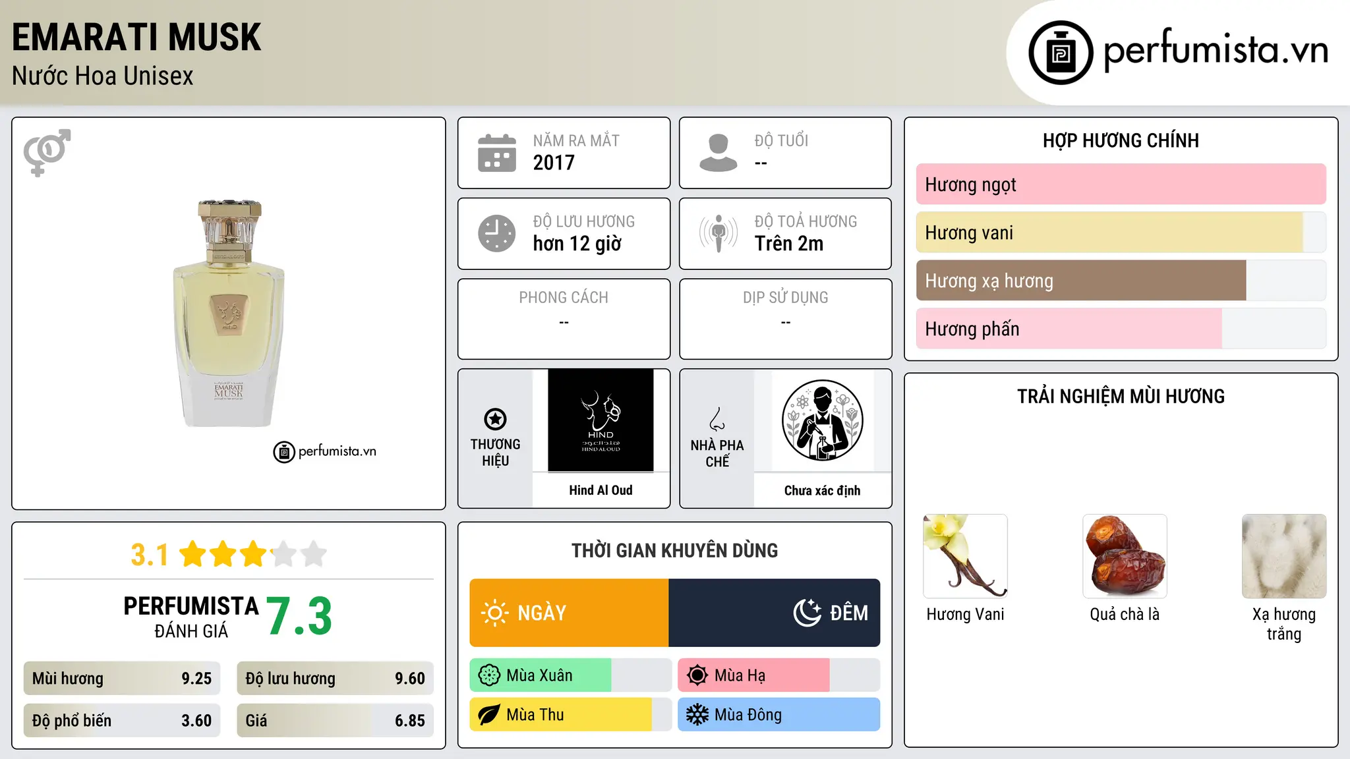Click the Quả chà là note caption
The image size is (1350, 759).
[x=1125, y=615]
